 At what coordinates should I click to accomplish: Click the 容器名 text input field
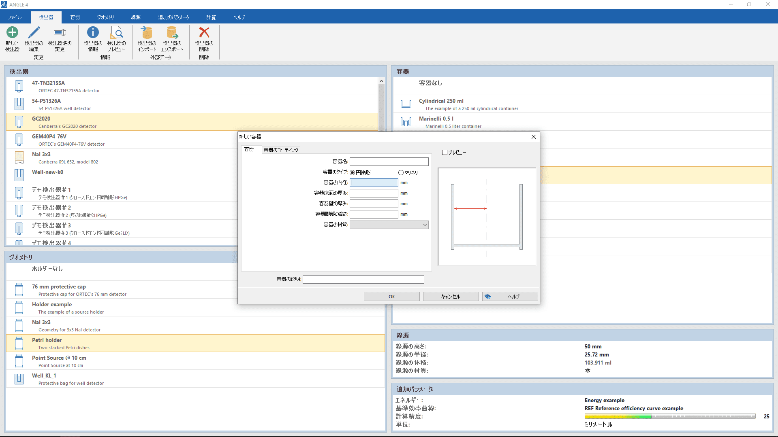point(389,162)
